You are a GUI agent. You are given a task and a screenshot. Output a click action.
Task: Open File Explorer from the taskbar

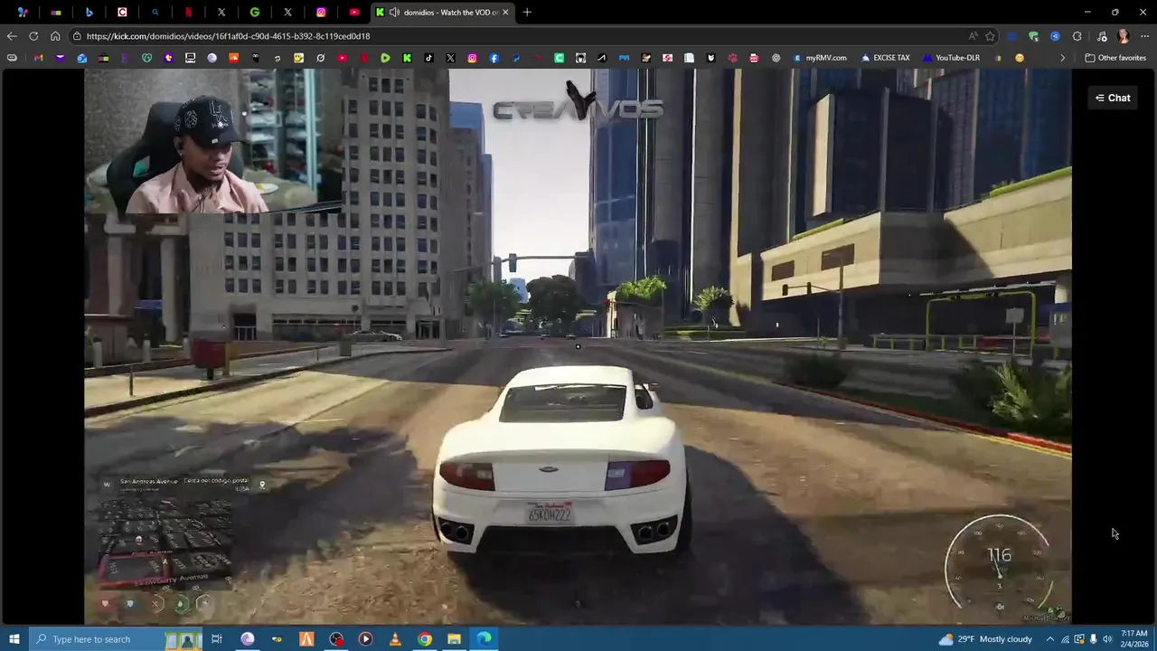pos(455,639)
